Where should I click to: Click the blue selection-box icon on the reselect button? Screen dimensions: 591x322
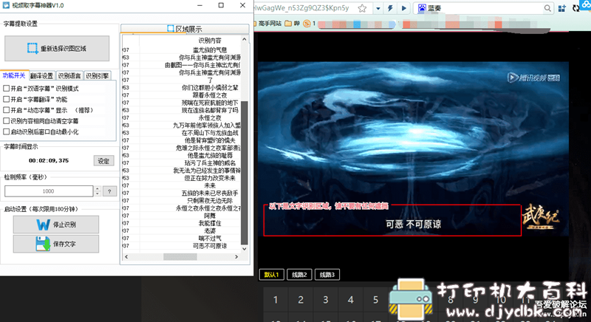point(33,49)
